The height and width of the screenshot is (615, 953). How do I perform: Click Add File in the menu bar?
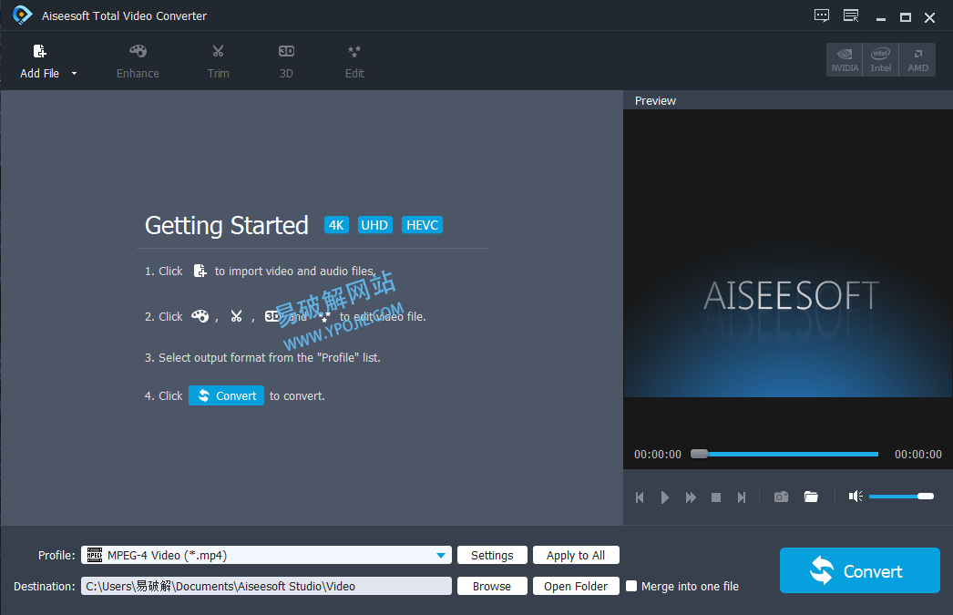(38, 61)
